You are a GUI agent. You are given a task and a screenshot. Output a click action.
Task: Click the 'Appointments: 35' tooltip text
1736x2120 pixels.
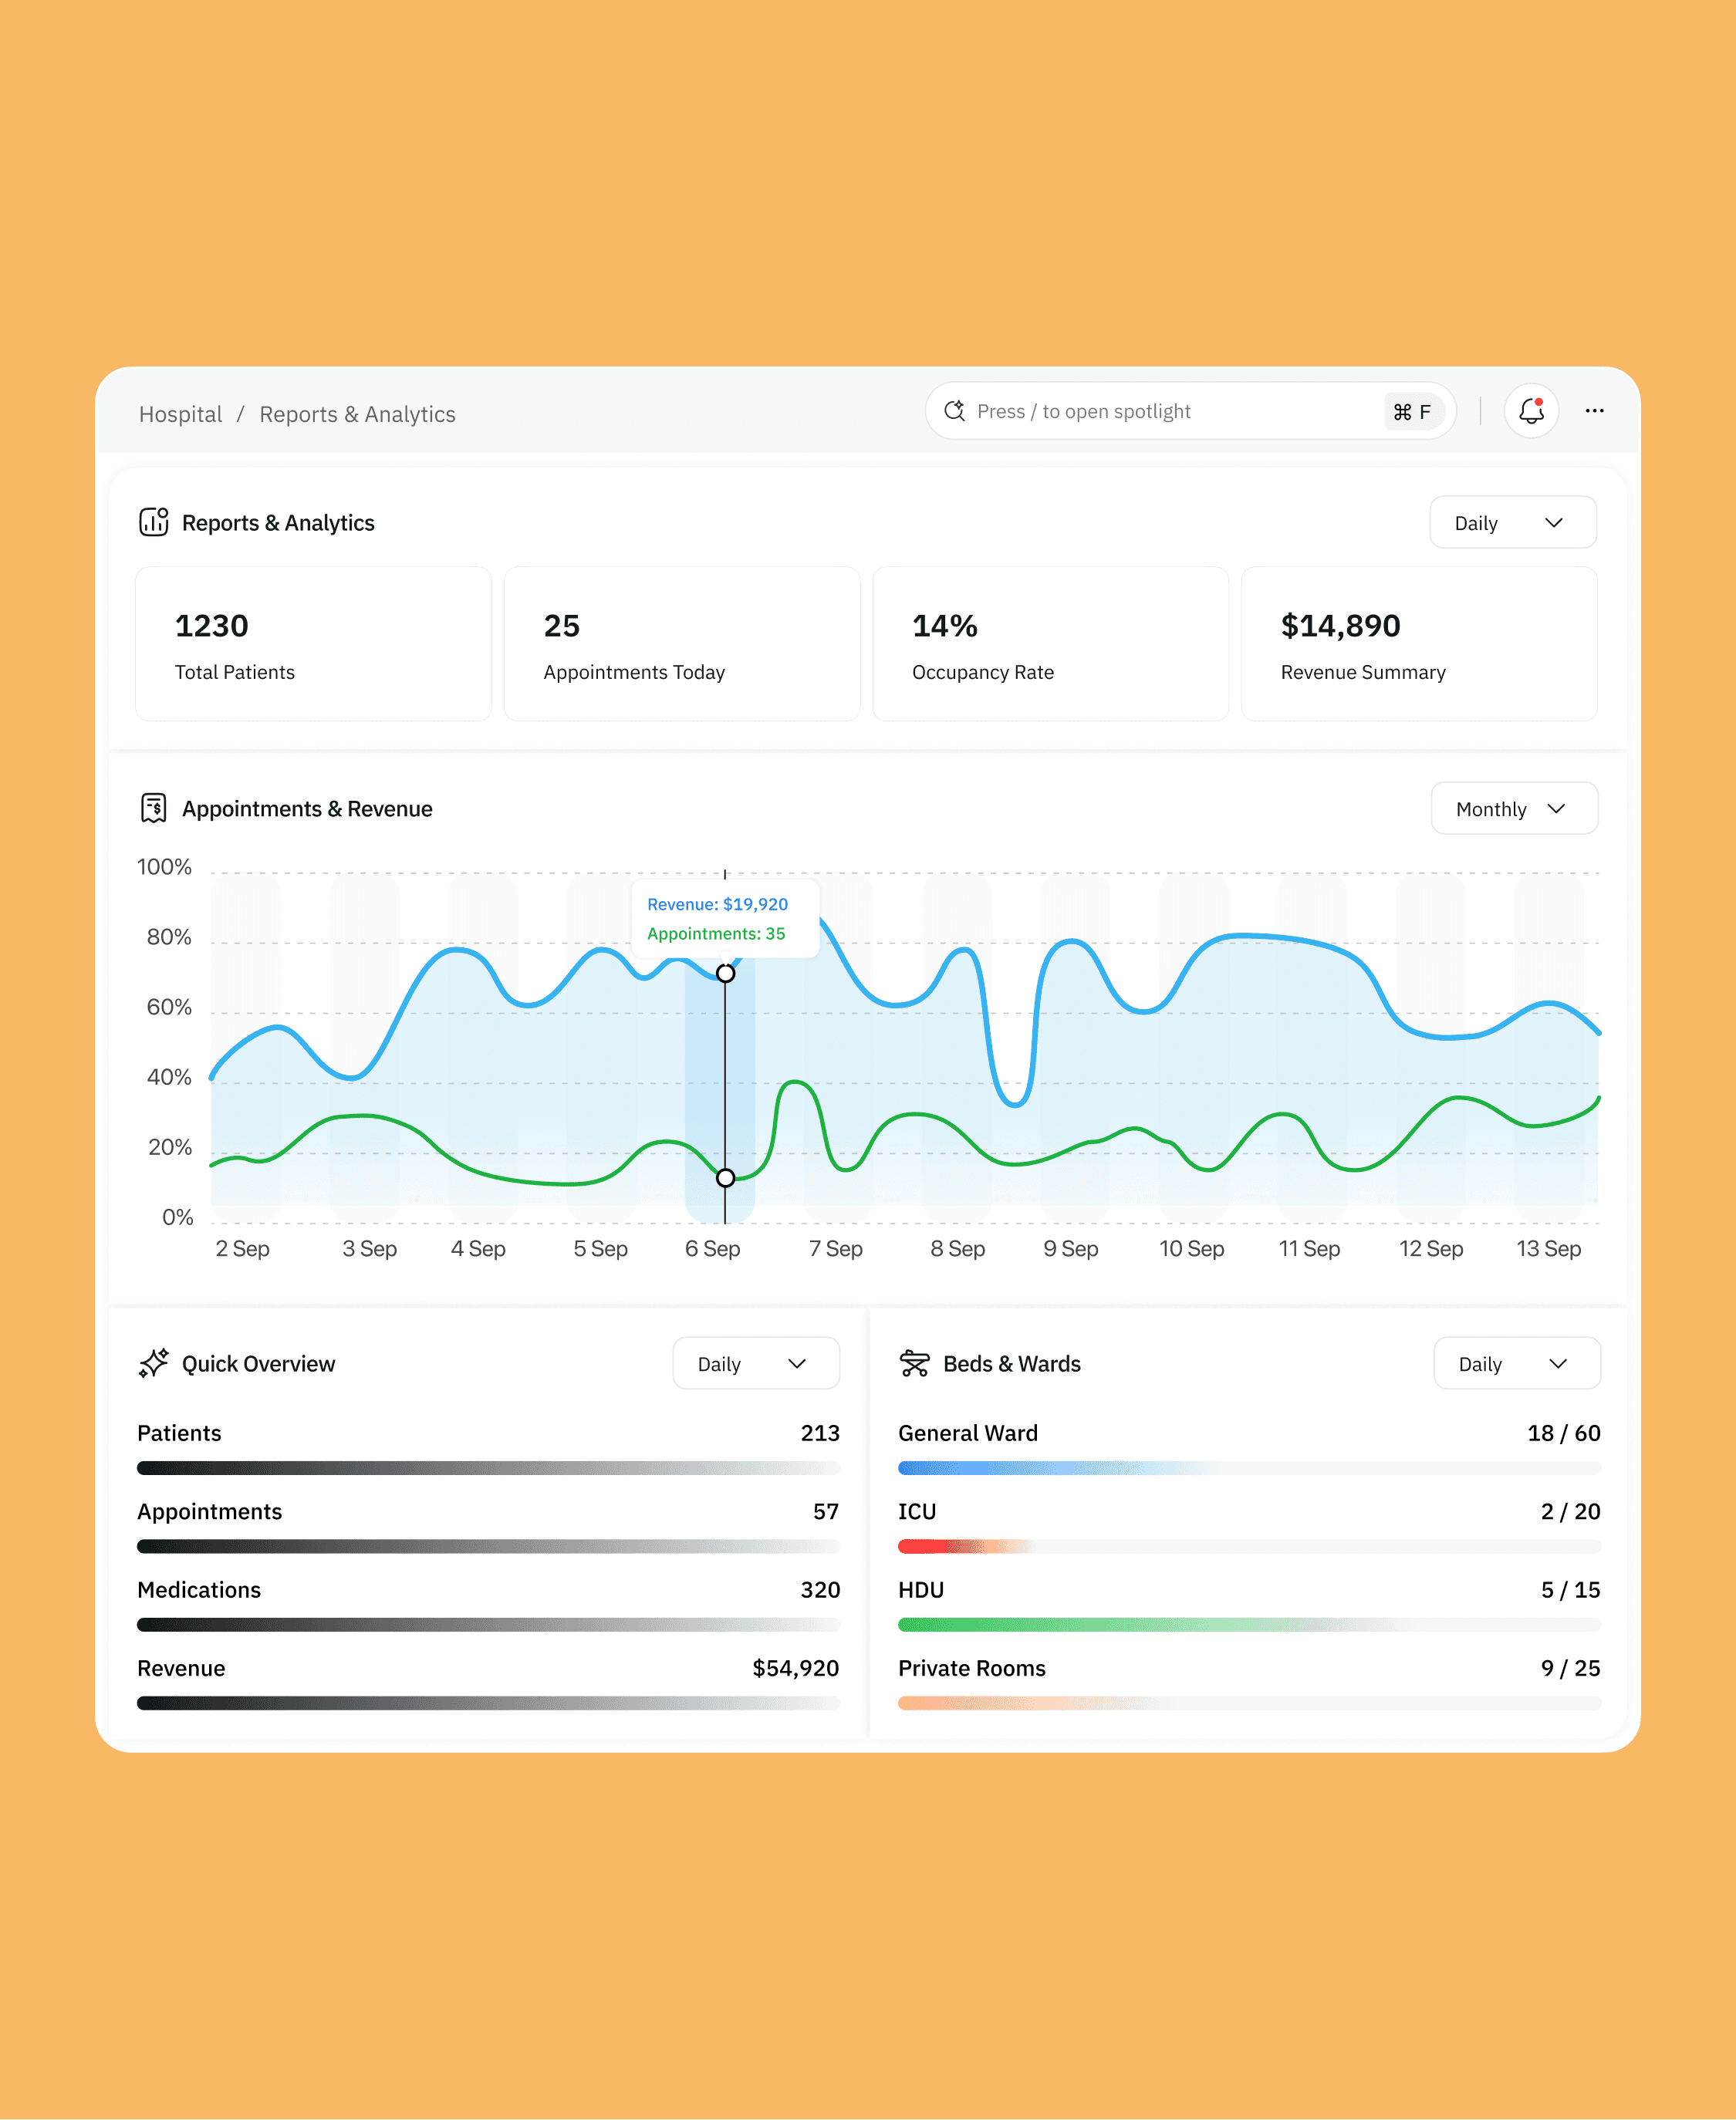716,933
